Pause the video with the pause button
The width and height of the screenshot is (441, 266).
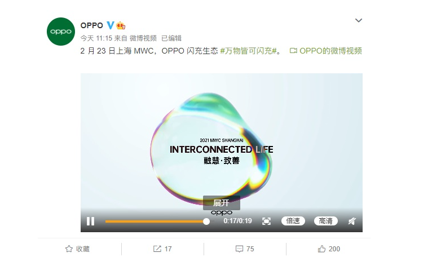point(90,221)
